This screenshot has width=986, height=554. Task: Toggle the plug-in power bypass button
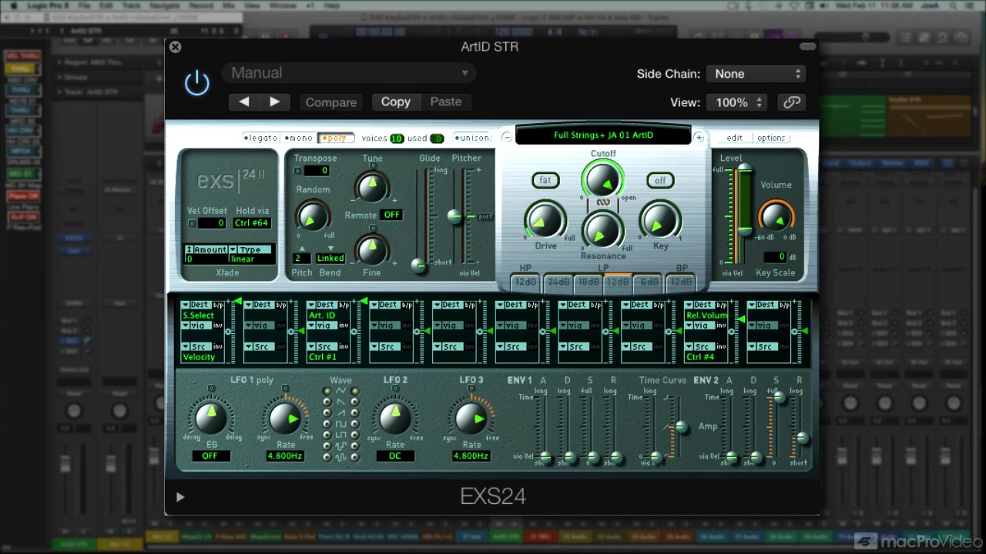197,83
